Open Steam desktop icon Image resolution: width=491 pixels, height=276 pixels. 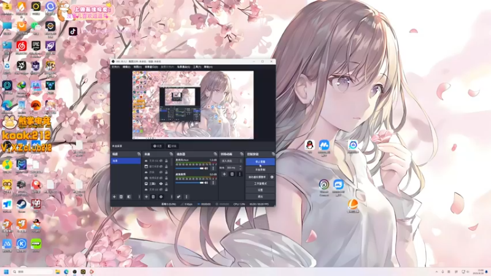(x=21, y=205)
